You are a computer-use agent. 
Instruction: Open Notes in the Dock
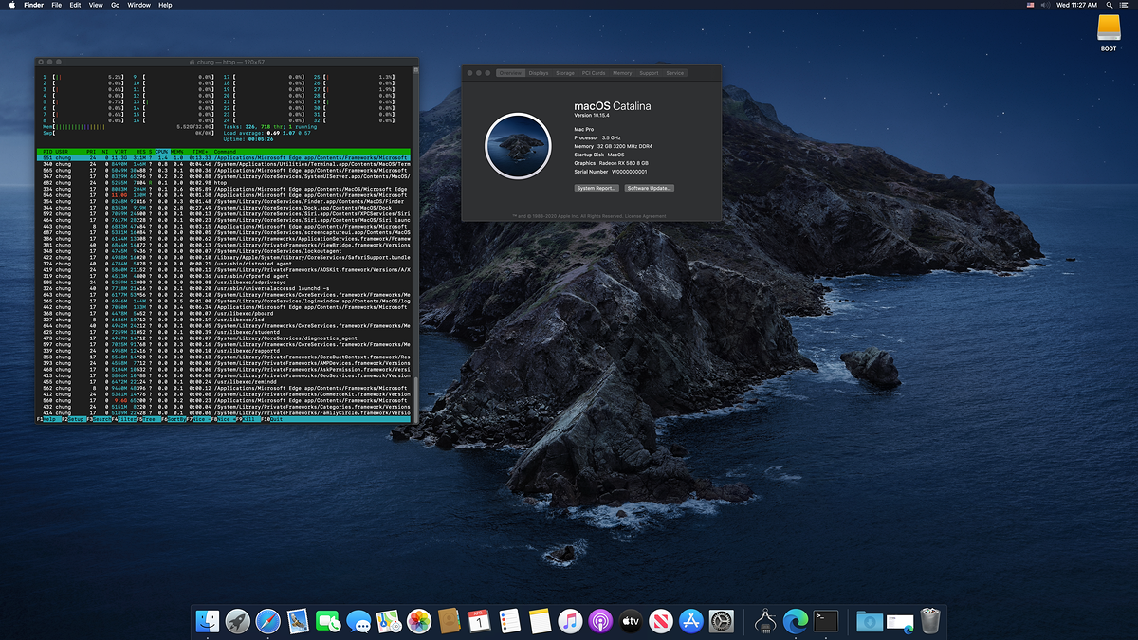point(540,621)
